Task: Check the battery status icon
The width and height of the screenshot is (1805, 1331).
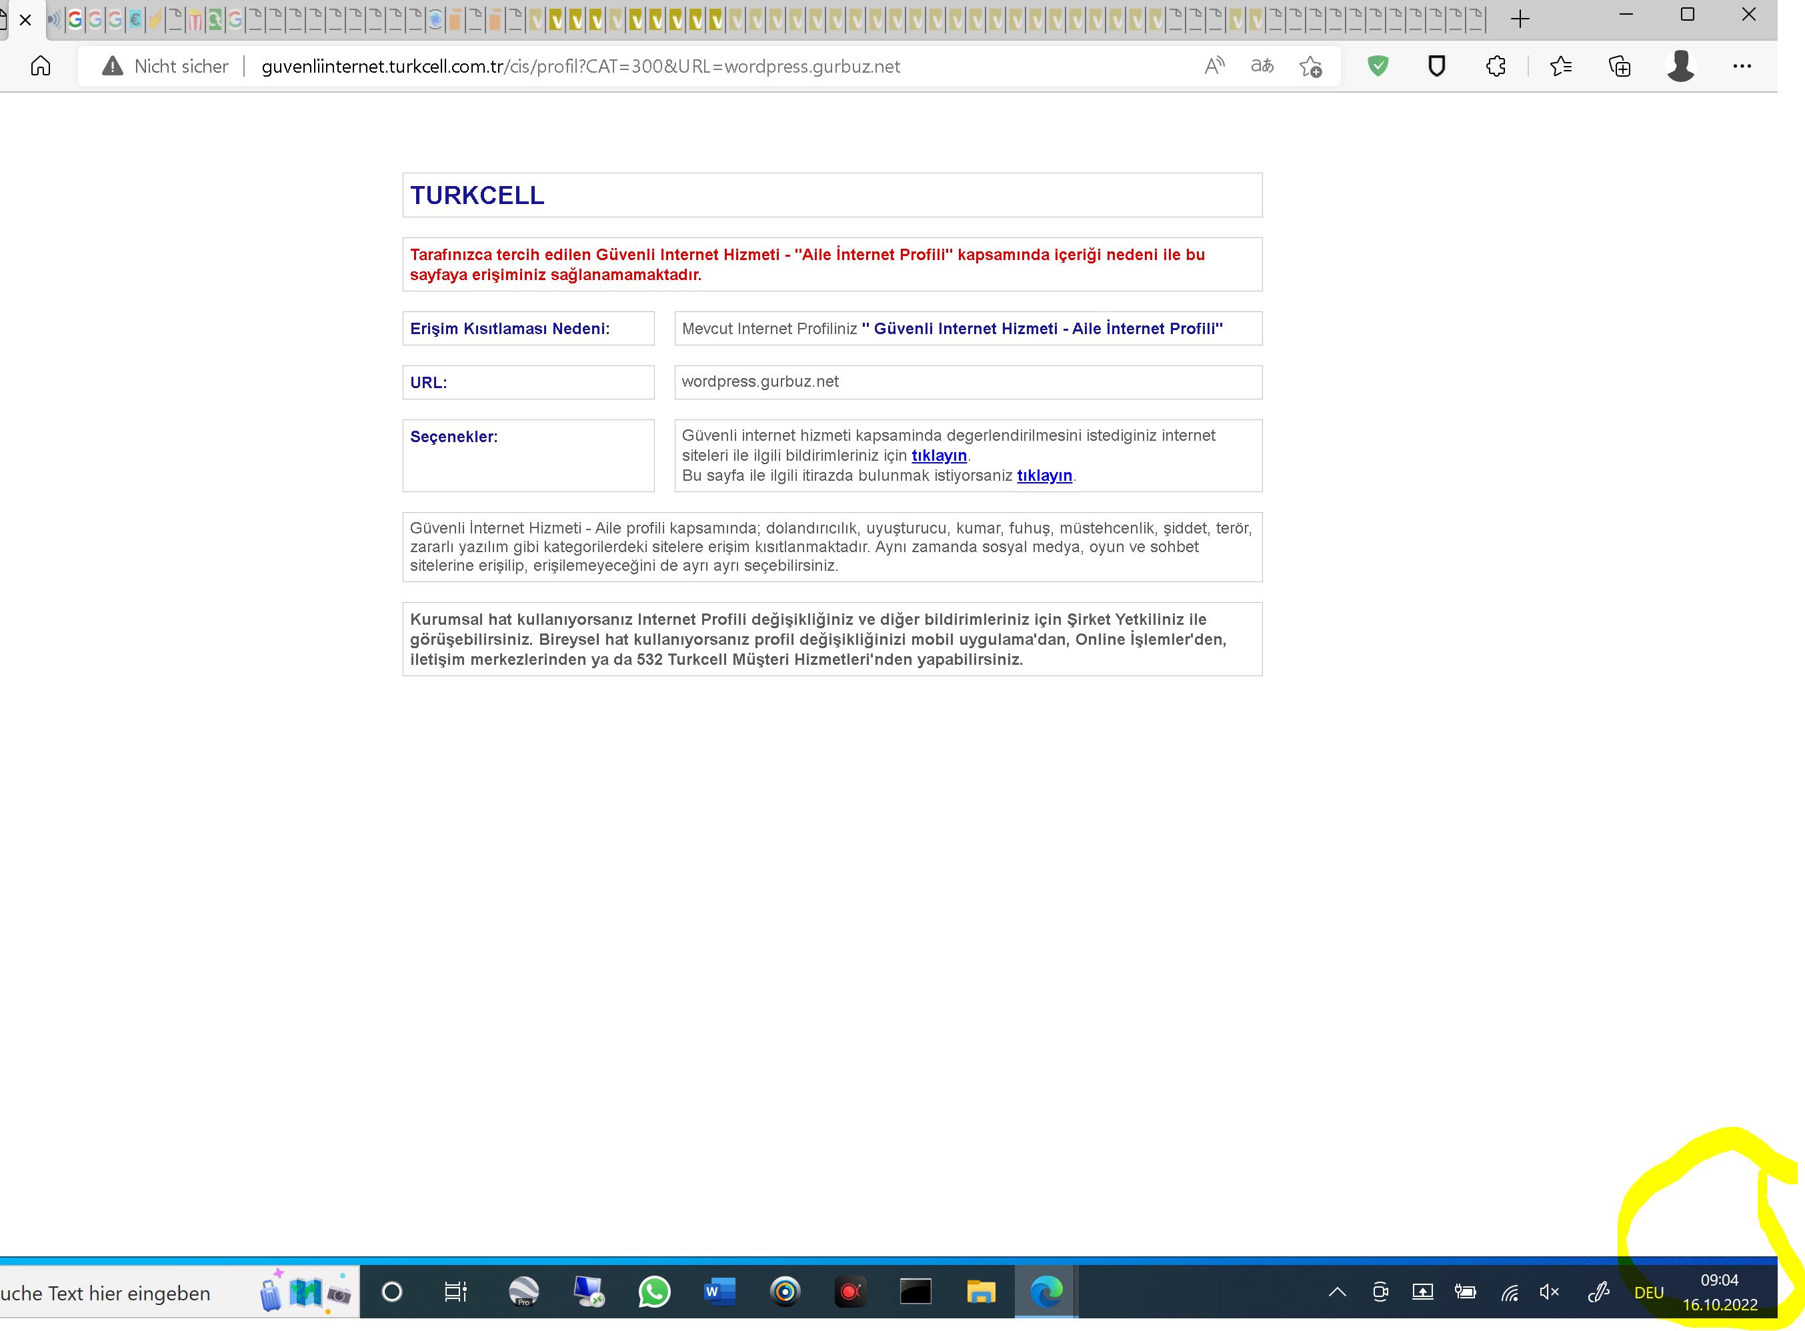Action: tap(1465, 1292)
